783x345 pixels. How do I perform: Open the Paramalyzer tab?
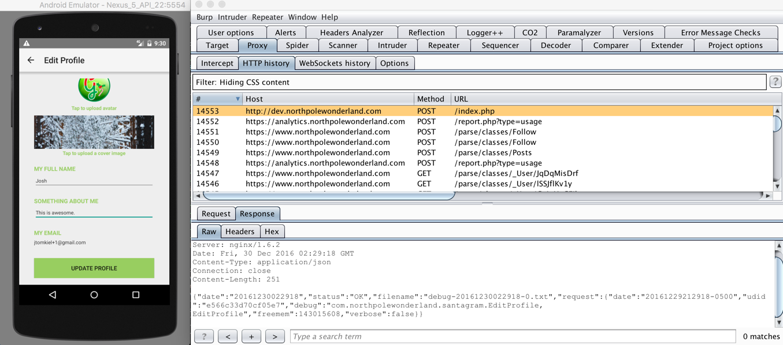click(x=579, y=32)
